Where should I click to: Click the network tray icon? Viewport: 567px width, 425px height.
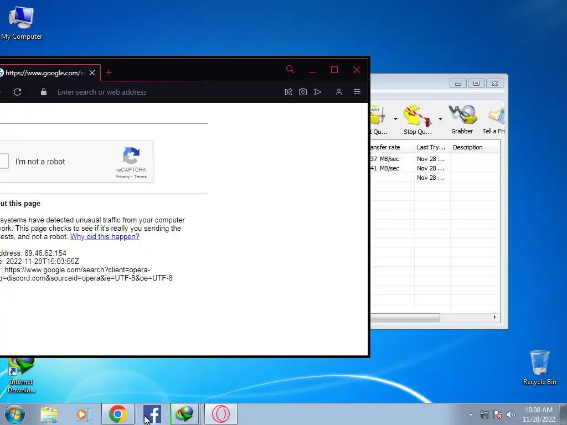coord(484,414)
